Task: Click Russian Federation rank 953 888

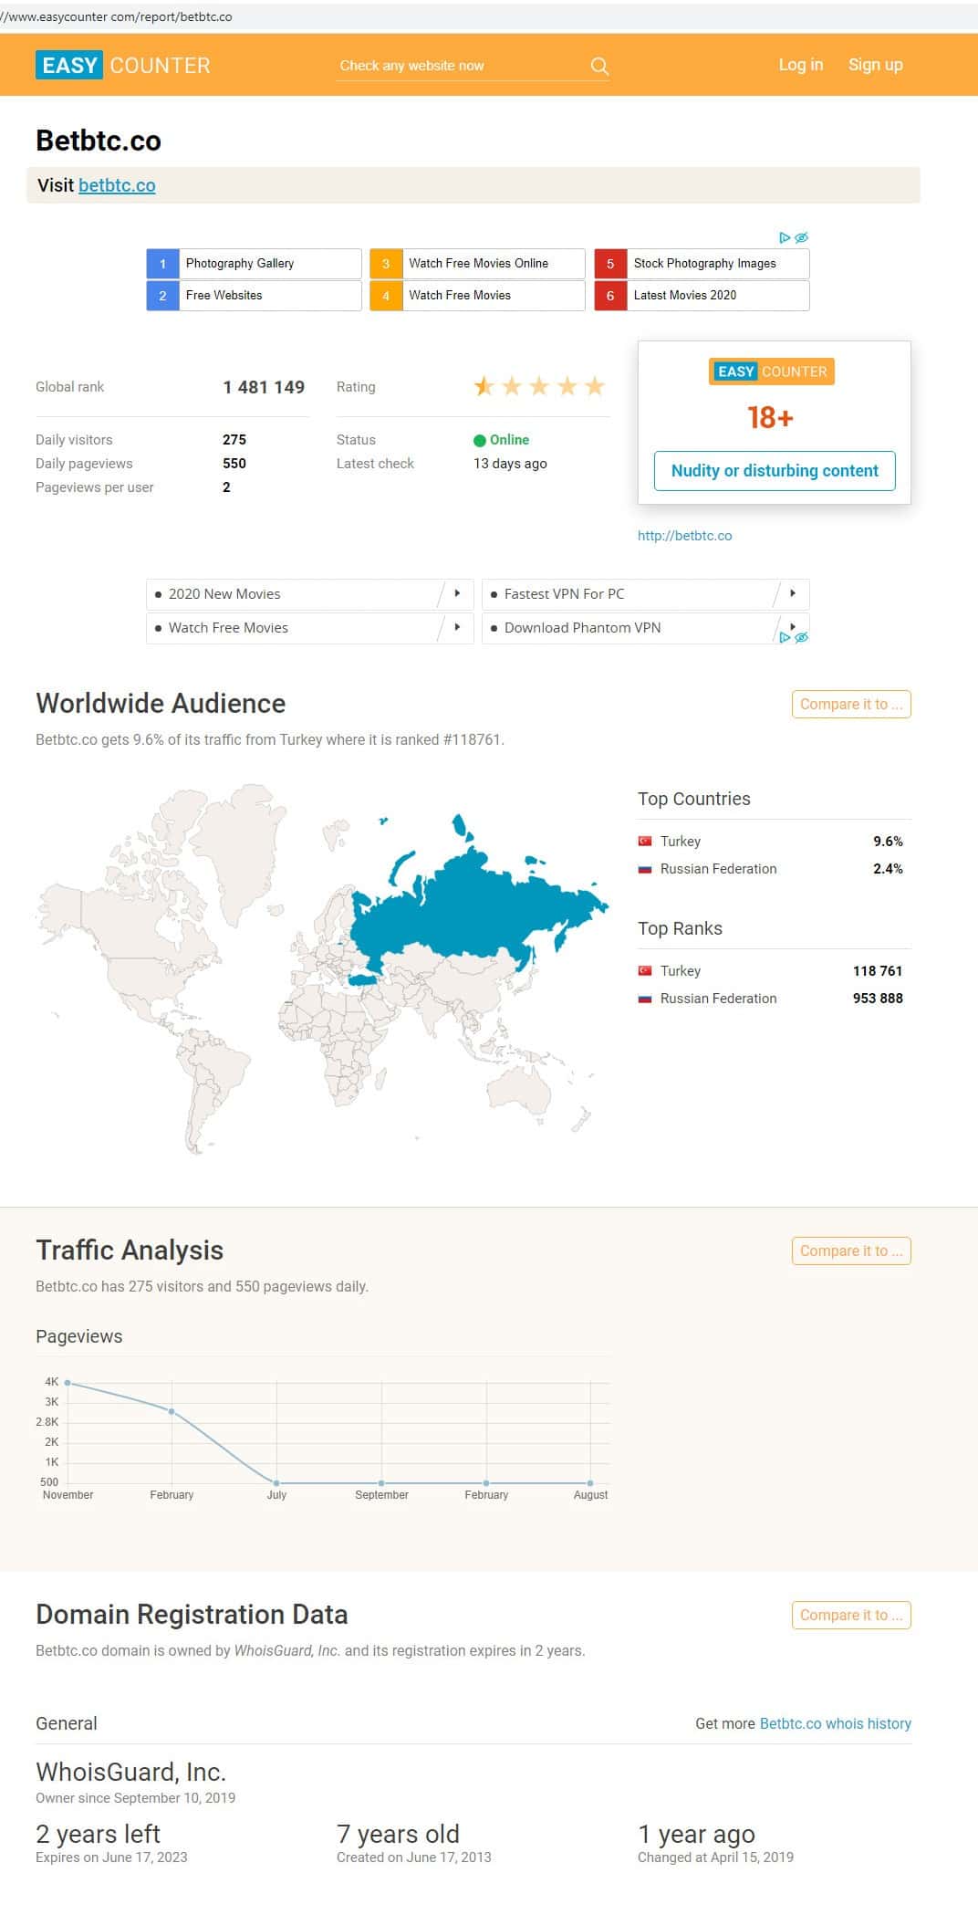Action: 878,999
